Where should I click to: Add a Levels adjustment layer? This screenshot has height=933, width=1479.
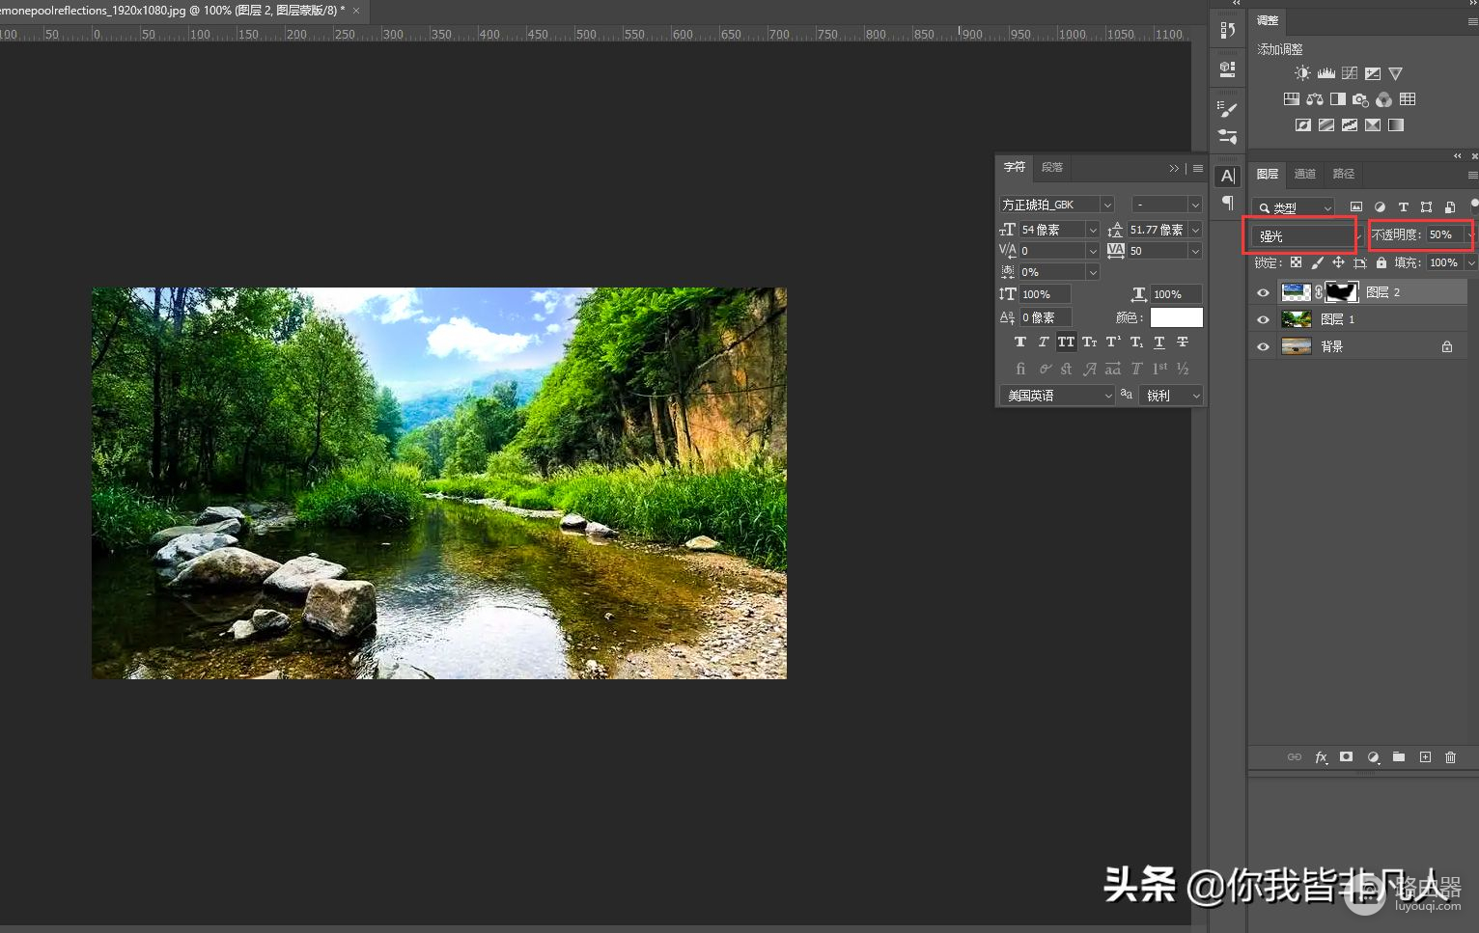tap(1326, 73)
